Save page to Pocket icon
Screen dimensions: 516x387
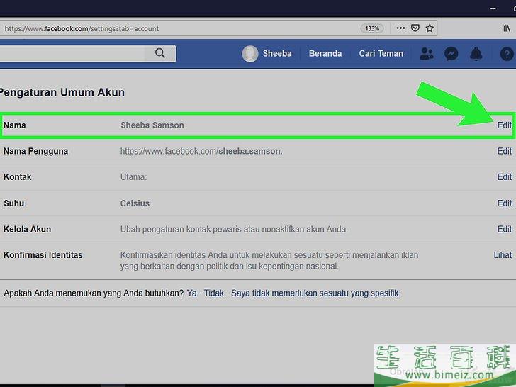415,28
